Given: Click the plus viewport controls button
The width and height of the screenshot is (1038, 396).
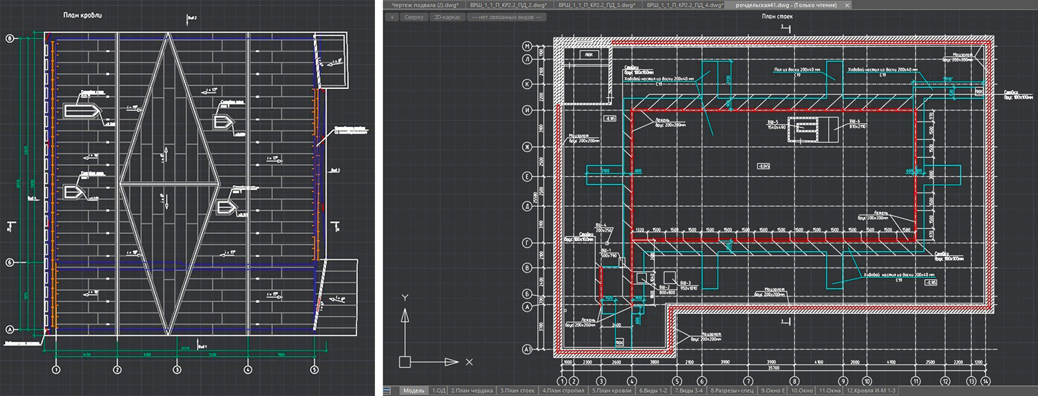Looking at the screenshot, I should [x=392, y=17].
